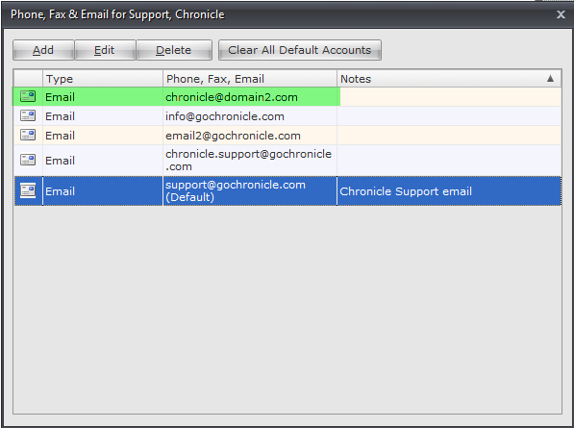Select the chronicle.support@gochronicle.com address
574x428 pixels.
(x=250, y=161)
